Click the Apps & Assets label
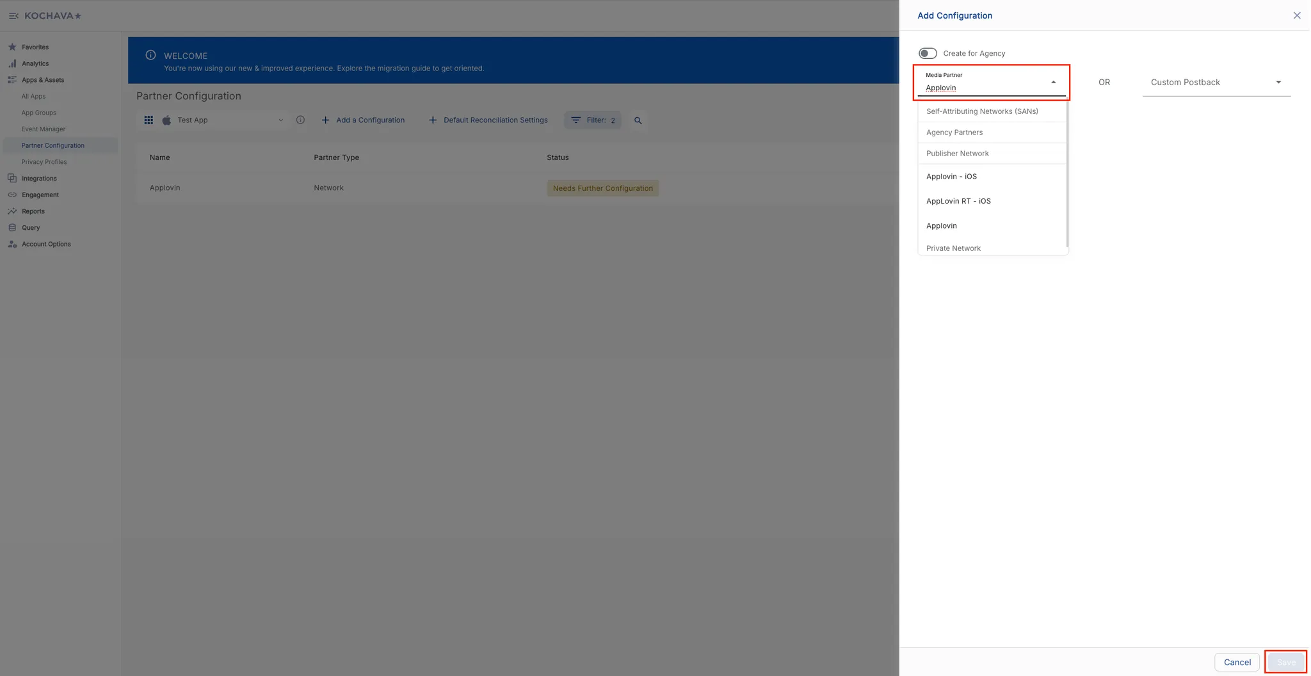Screen dimensions: 1311x676 [43, 80]
